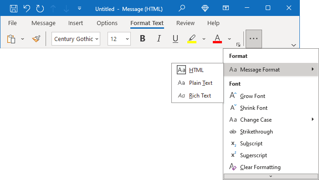Click the Plain Text Aa icon

point(181,83)
